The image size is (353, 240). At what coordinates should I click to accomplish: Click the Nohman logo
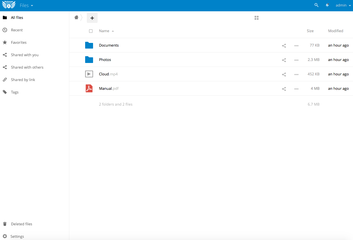(x=8, y=5)
